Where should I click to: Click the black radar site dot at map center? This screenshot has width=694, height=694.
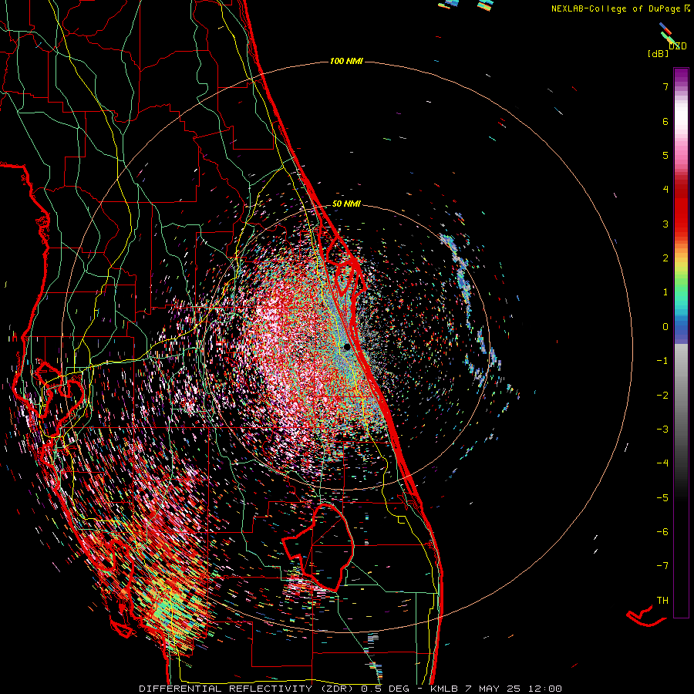pyautogui.click(x=347, y=347)
